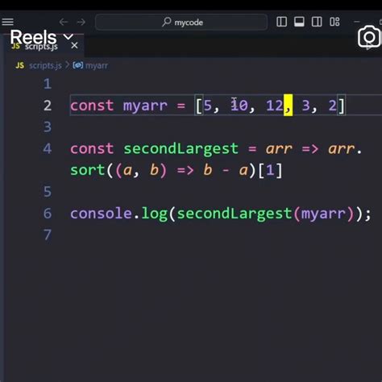Open the Reels dropdown chevron
The width and height of the screenshot is (382, 382).
click(x=69, y=37)
